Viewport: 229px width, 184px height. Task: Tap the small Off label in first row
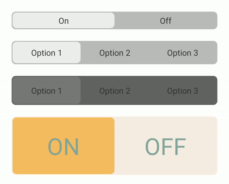166,21
